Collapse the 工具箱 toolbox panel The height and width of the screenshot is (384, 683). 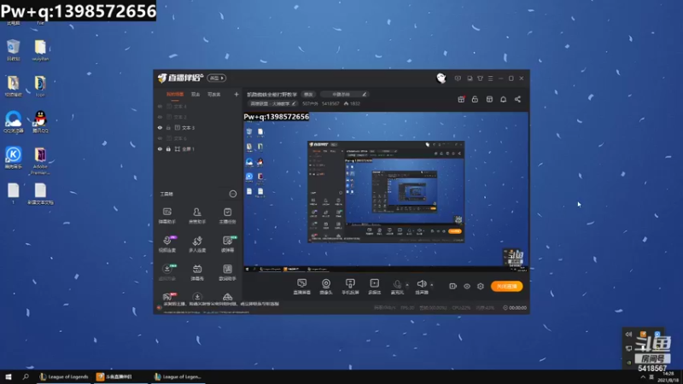coord(233,194)
